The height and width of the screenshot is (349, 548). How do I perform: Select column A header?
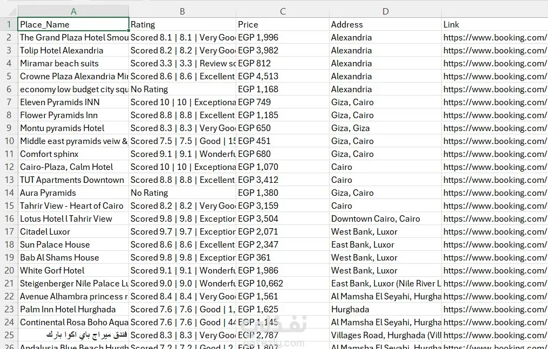(73, 11)
